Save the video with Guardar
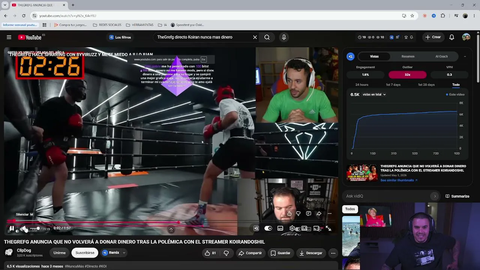Viewport: 480px width, 270px height. pos(280,253)
